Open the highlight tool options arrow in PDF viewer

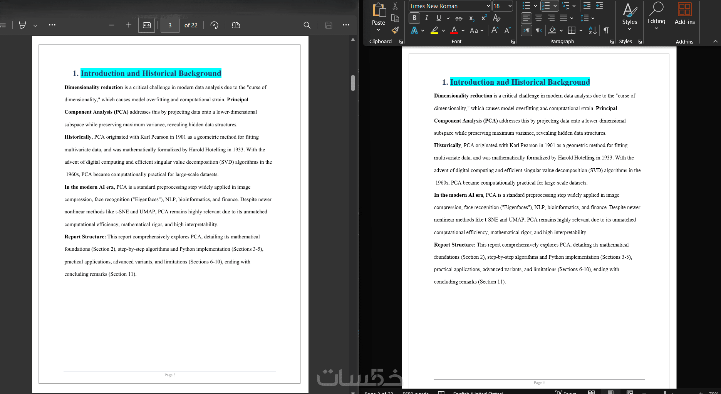(35, 25)
